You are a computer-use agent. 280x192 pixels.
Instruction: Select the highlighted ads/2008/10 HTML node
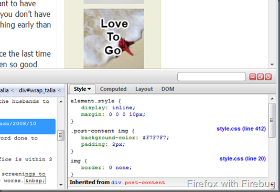(28, 126)
